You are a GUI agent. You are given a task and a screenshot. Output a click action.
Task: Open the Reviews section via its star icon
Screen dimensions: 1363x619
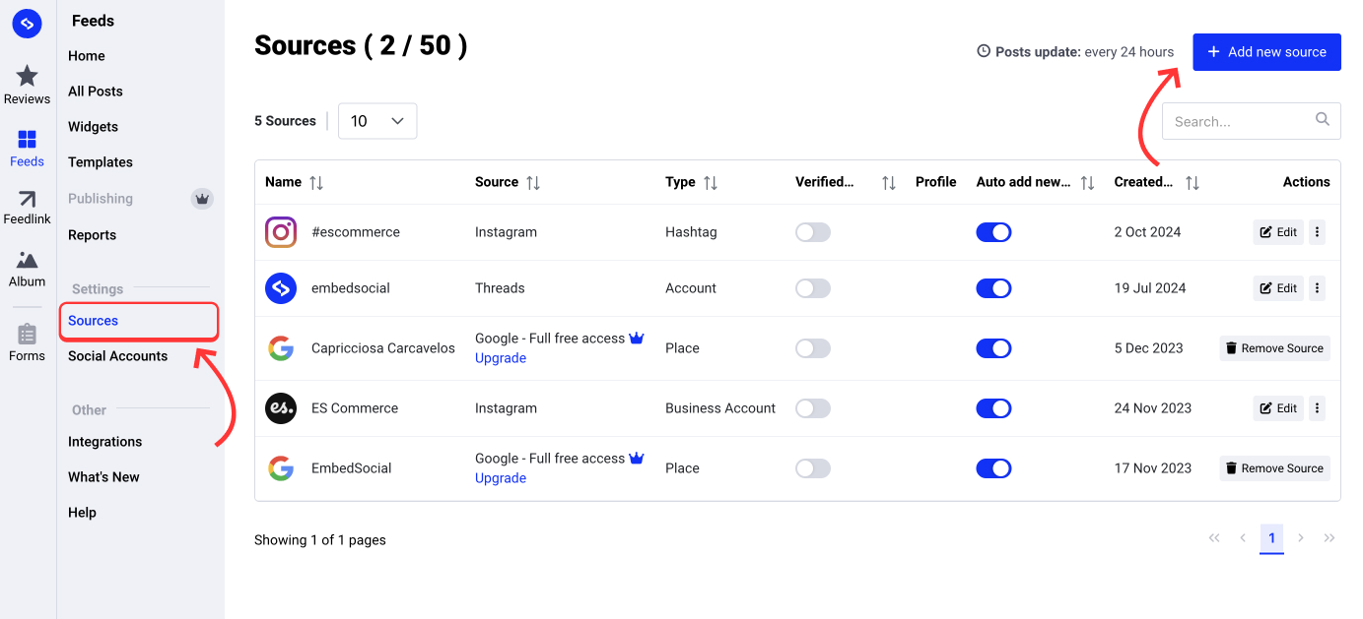pyautogui.click(x=27, y=77)
